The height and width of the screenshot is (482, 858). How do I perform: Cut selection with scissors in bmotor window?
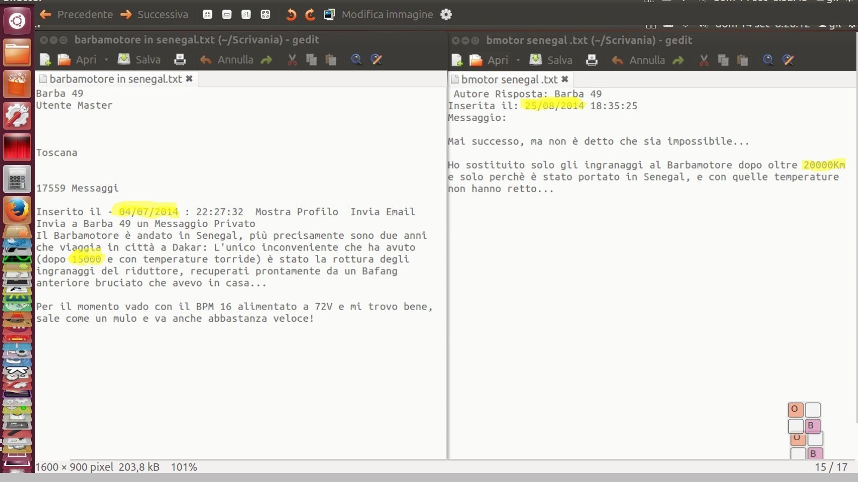coord(704,60)
